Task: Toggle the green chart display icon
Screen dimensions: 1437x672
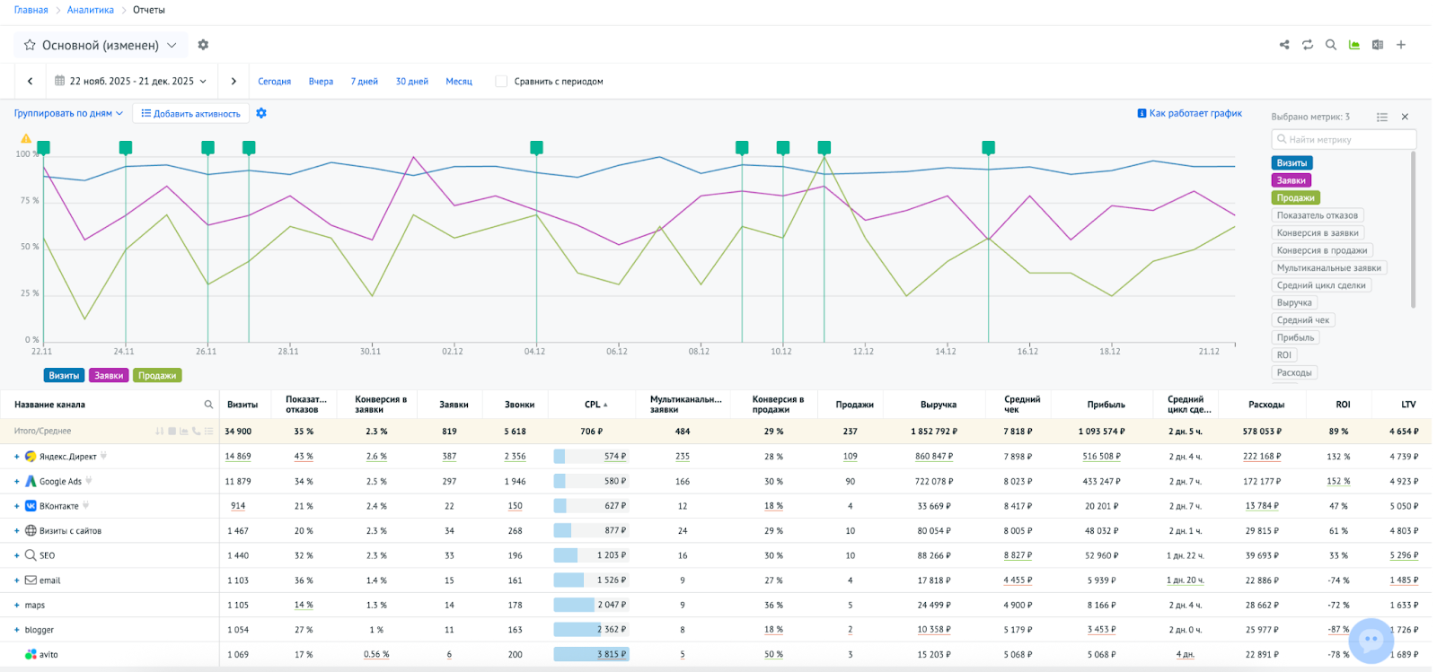Action: [1354, 45]
